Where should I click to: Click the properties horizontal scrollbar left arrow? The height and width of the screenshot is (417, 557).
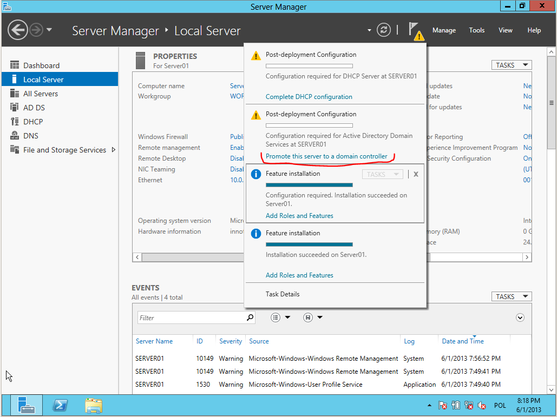tap(137, 257)
